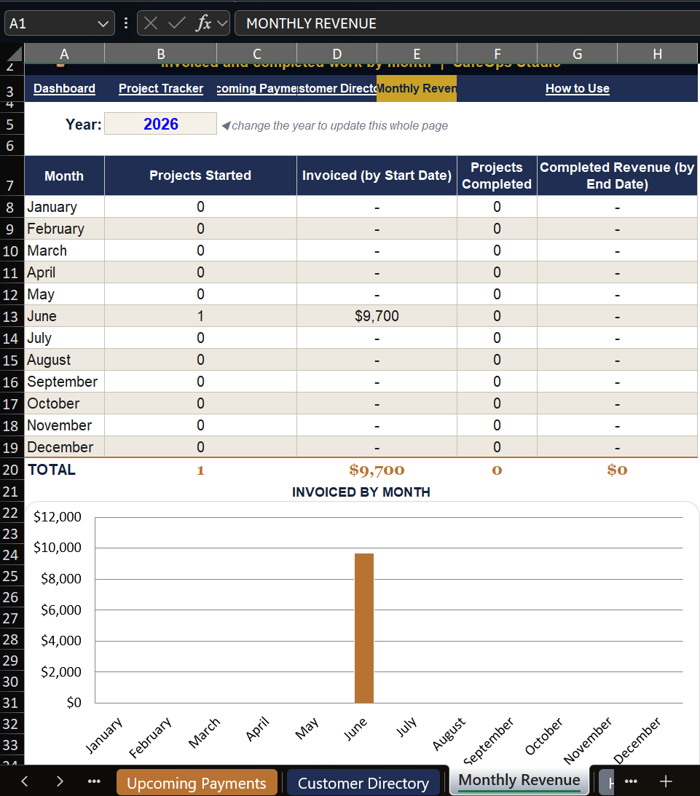The height and width of the screenshot is (796, 700).
Task: Select column A header
Action: (65, 54)
